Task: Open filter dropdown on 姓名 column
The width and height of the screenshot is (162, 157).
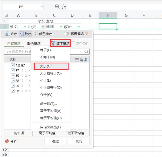Action: pos(25,27)
